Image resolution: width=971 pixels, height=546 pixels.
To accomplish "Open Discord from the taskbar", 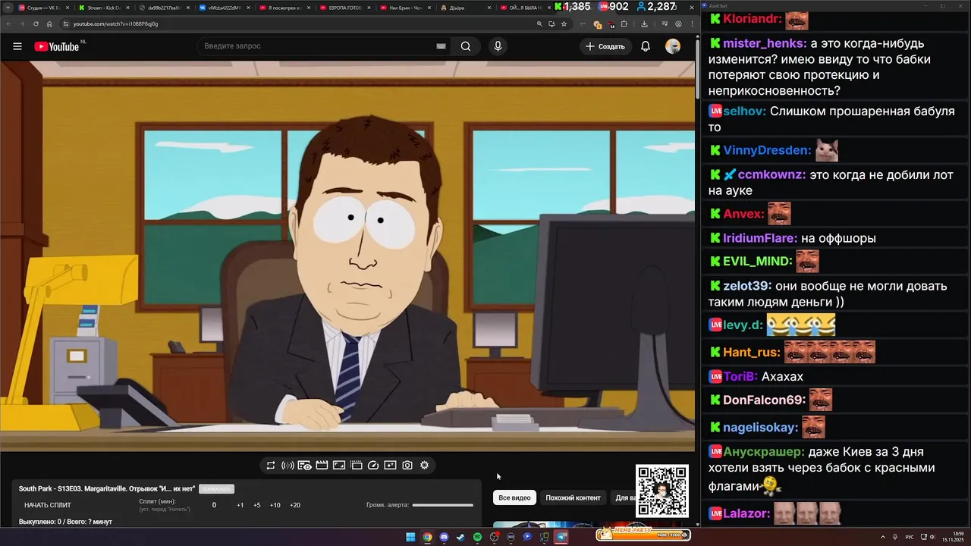I will 444,537.
